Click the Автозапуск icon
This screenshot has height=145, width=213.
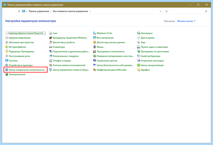138,33
